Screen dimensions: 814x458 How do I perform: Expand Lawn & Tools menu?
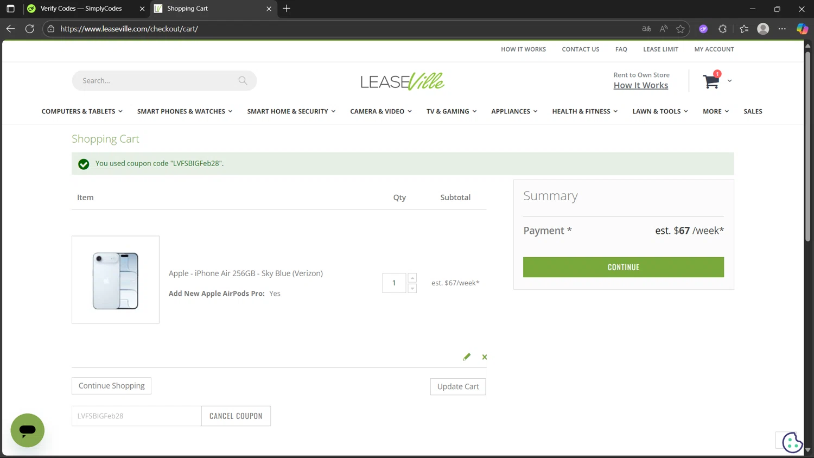(x=660, y=111)
